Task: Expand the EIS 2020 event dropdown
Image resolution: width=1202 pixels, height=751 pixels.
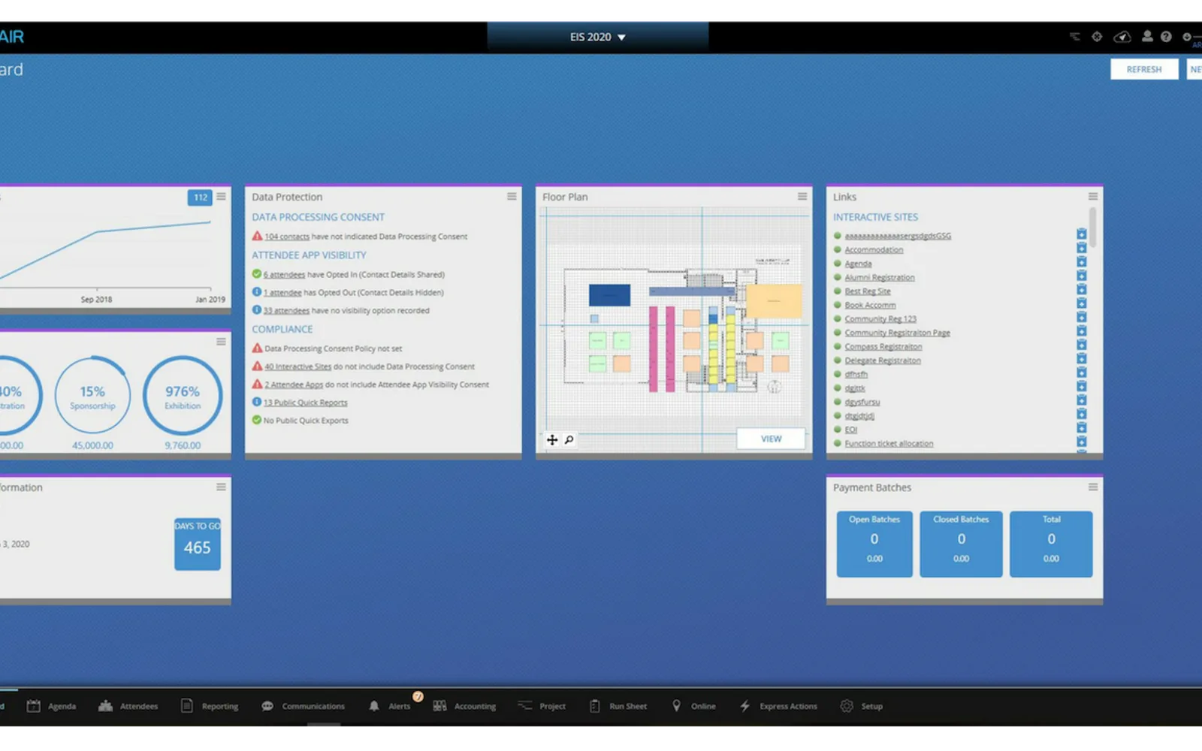Action: point(598,37)
